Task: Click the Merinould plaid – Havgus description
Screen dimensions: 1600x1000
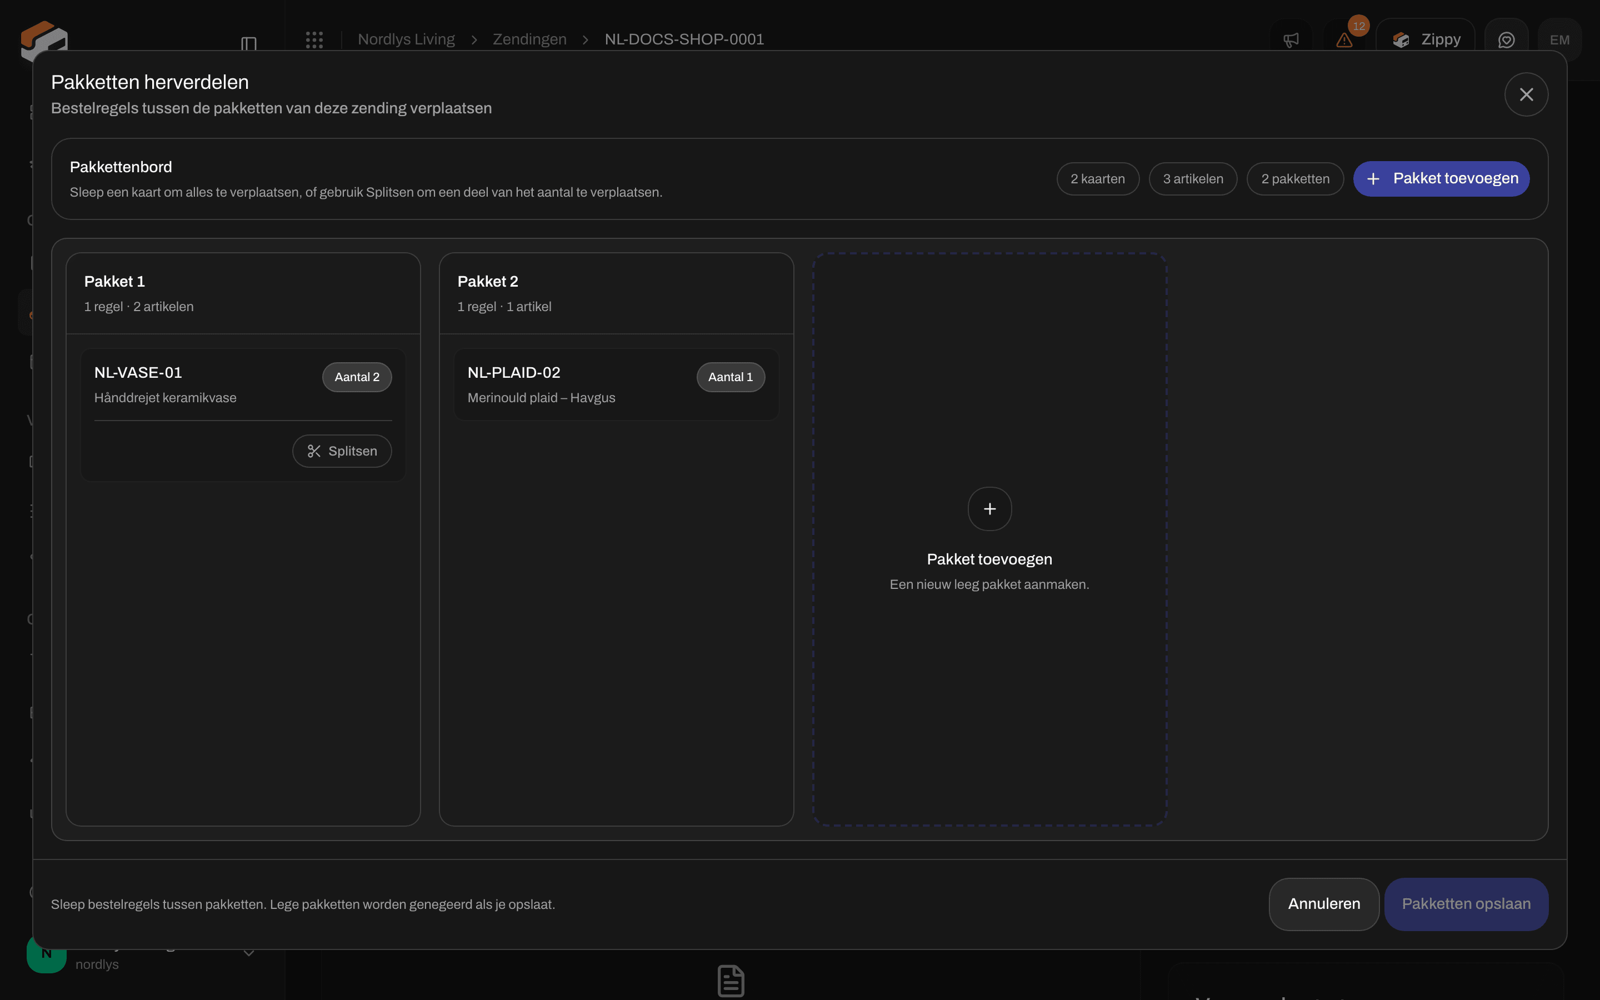Action: [542, 397]
